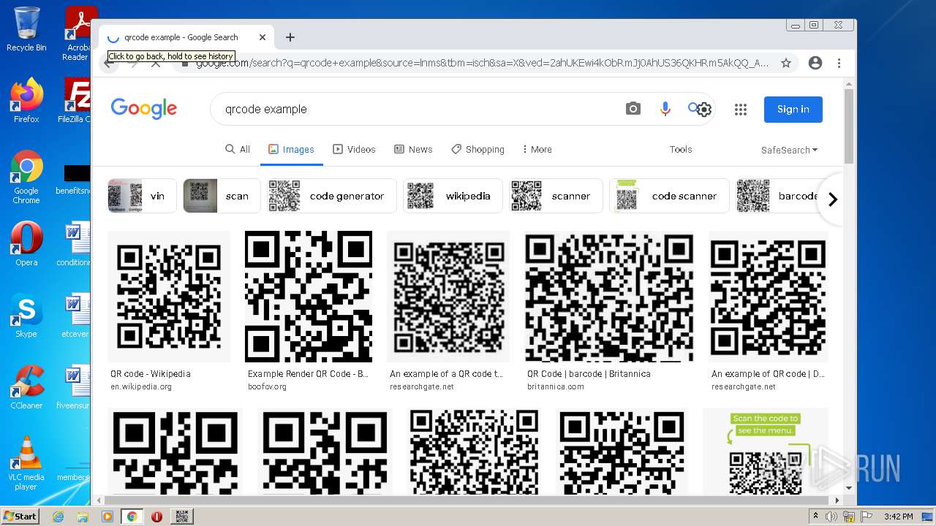The height and width of the screenshot is (526, 936).
Task: Bookmark this page with star icon
Action: coord(786,63)
